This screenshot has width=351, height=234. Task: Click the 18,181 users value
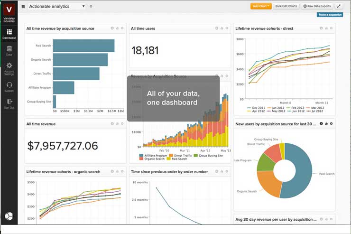[145, 50]
